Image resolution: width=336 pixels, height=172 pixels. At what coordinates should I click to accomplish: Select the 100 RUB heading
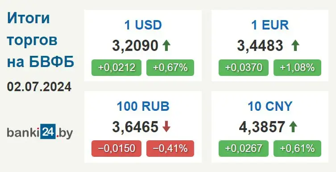click(143, 106)
